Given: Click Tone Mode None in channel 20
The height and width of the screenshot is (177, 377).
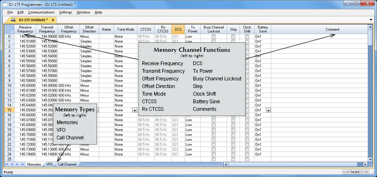Looking at the screenshot, I should [x=126, y=135].
